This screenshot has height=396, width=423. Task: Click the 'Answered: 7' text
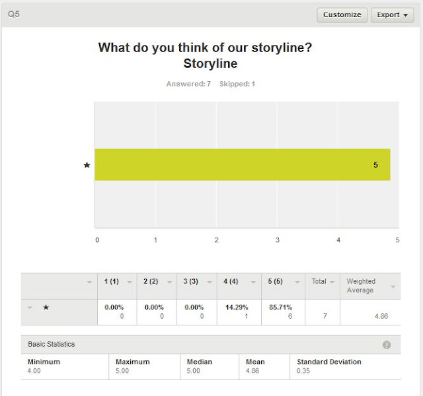click(x=188, y=84)
